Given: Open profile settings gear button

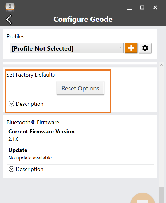Looking at the screenshot, I should tap(145, 48).
